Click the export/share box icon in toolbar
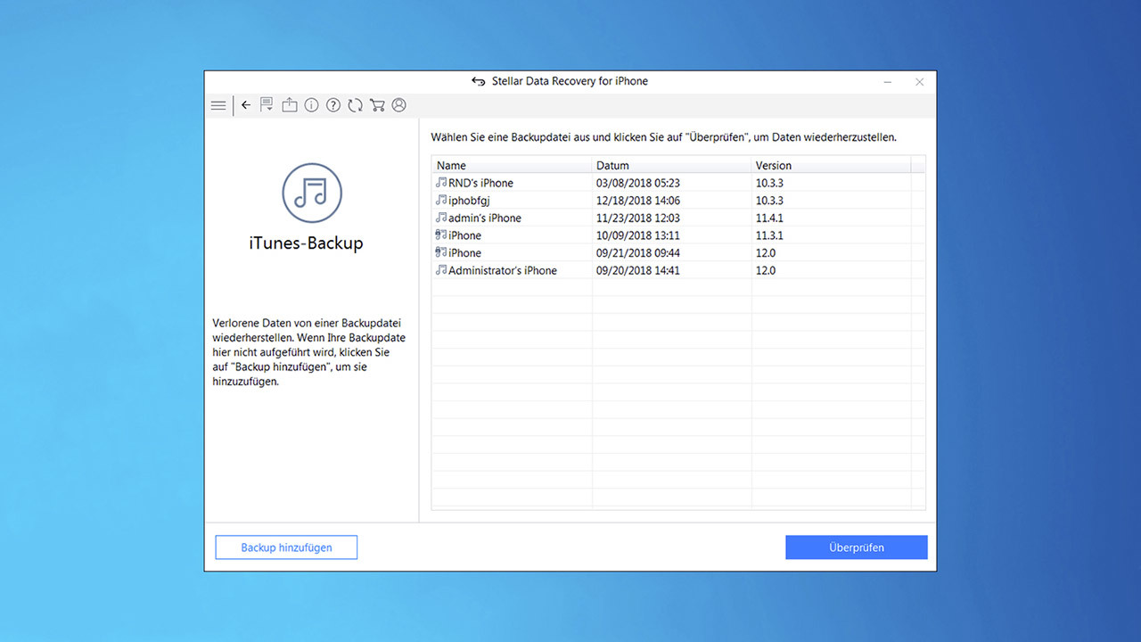 pyautogui.click(x=290, y=105)
